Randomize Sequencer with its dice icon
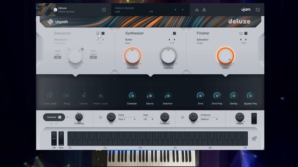Image resolution: width=298 pixels, height=167 pixels. (103, 33)
